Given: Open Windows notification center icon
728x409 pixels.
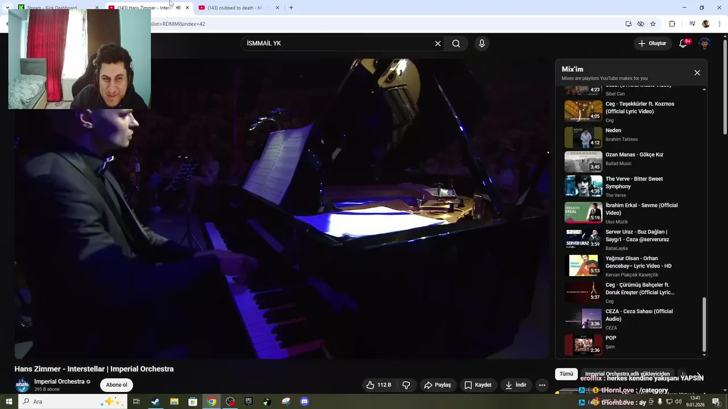Looking at the screenshot, I should point(716,402).
